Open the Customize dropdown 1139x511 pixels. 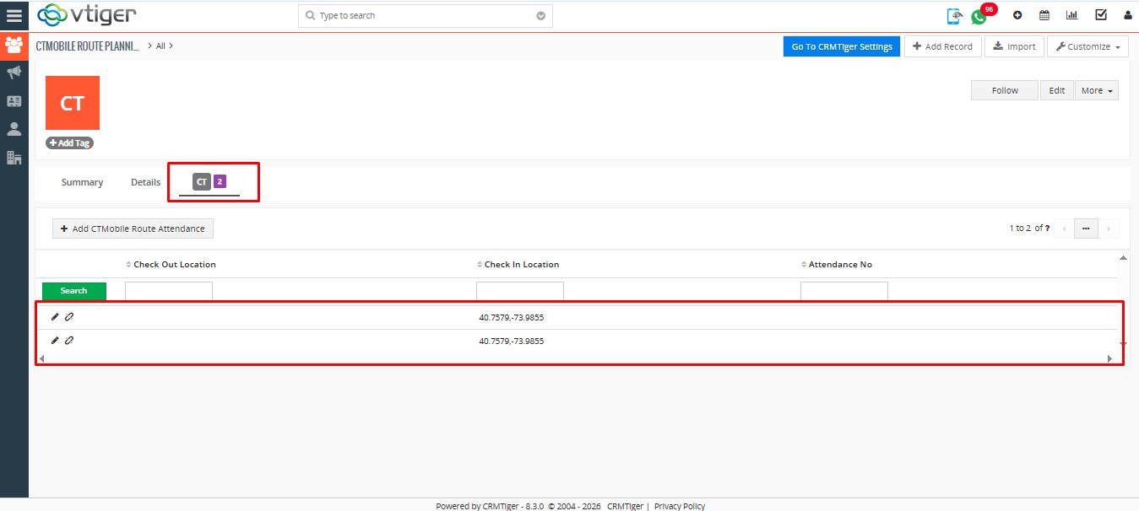pyautogui.click(x=1088, y=46)
